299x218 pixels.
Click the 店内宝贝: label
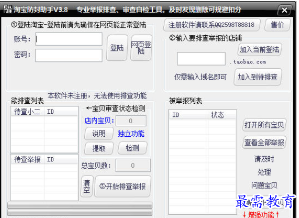tap(99, 121)
